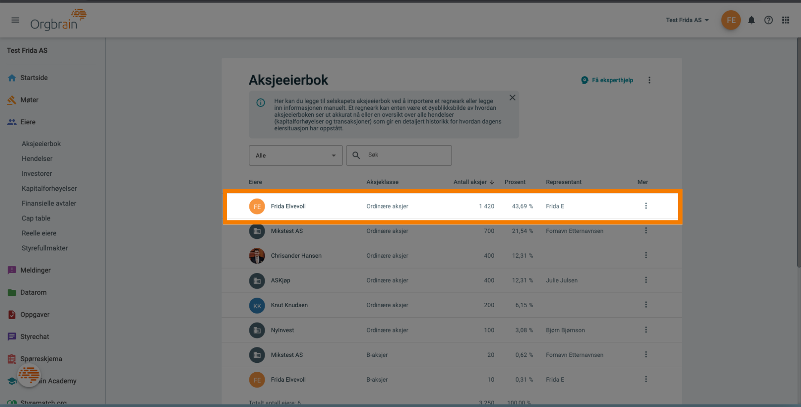801x407 pixels.
Task: Click the Møter gavel icon
Action: (x=12, y=100)
